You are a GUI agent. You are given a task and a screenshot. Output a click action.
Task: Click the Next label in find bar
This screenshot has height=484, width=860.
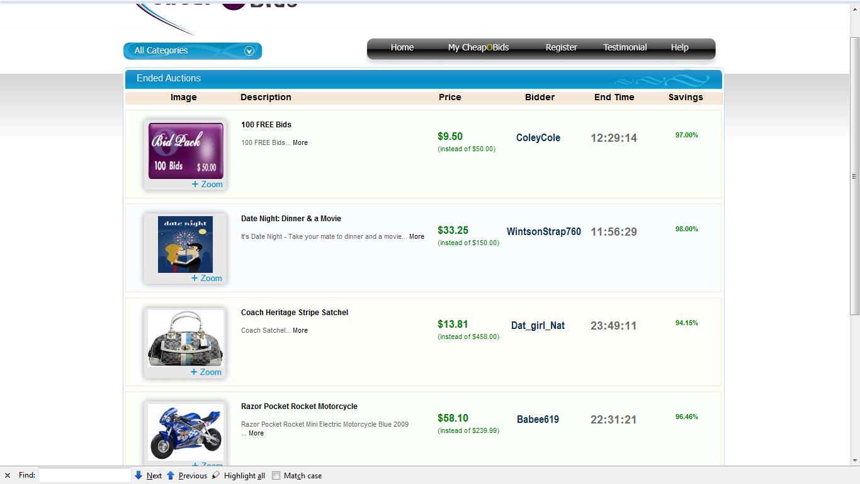(x=154, y=476)
